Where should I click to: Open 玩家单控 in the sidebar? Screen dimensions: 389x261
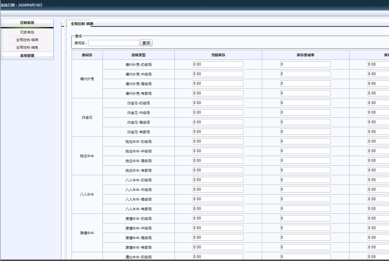tap(27, 32)
